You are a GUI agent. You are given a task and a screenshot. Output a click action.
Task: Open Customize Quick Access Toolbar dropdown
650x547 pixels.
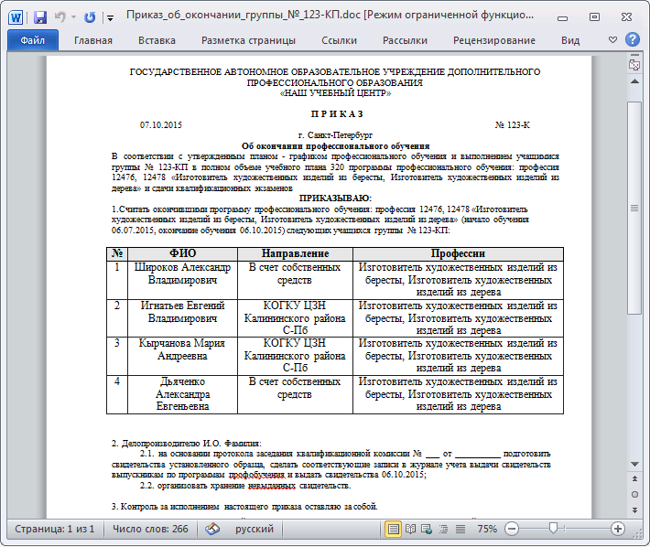[110, 16]
